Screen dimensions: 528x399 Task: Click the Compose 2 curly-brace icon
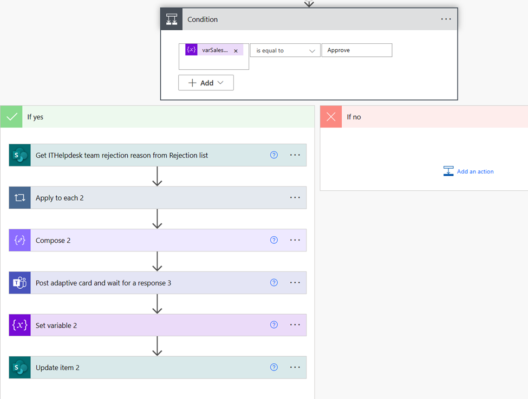[20, 241]
